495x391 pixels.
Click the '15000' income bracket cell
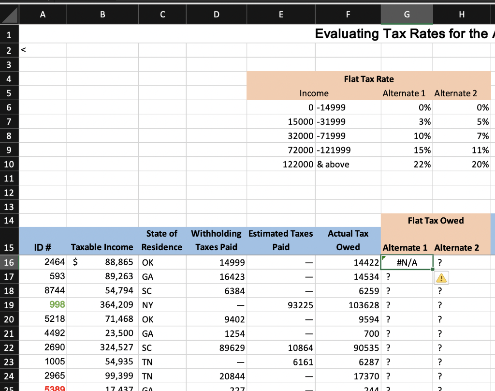pos(281,121)
